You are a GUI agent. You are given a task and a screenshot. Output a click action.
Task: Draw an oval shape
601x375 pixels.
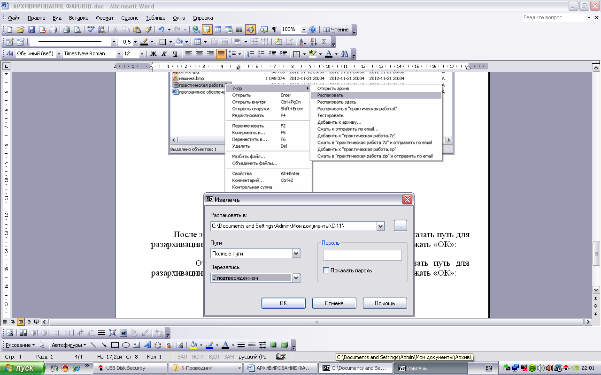pyautogui.click(x=126, y=345)
